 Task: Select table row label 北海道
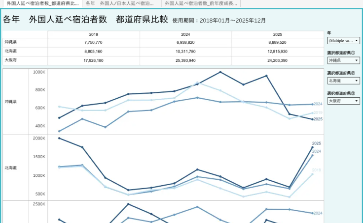(10, 51)
